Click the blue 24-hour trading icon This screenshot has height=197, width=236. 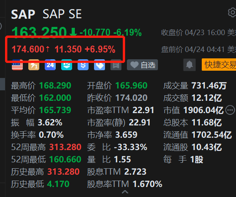[x=50, y=65]
